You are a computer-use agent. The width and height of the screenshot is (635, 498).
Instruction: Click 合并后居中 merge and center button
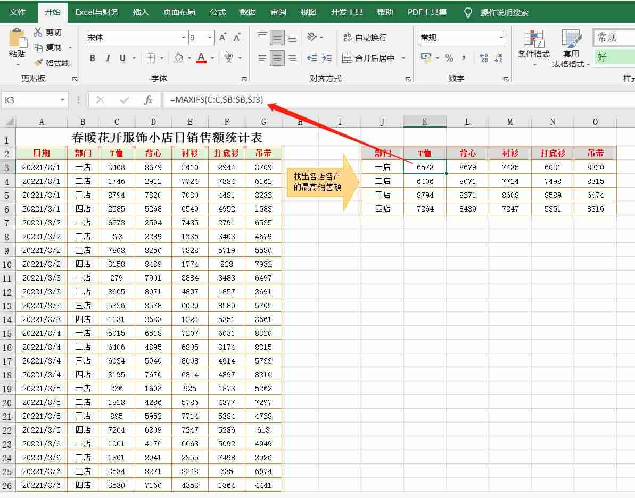[x=368, y=58]
